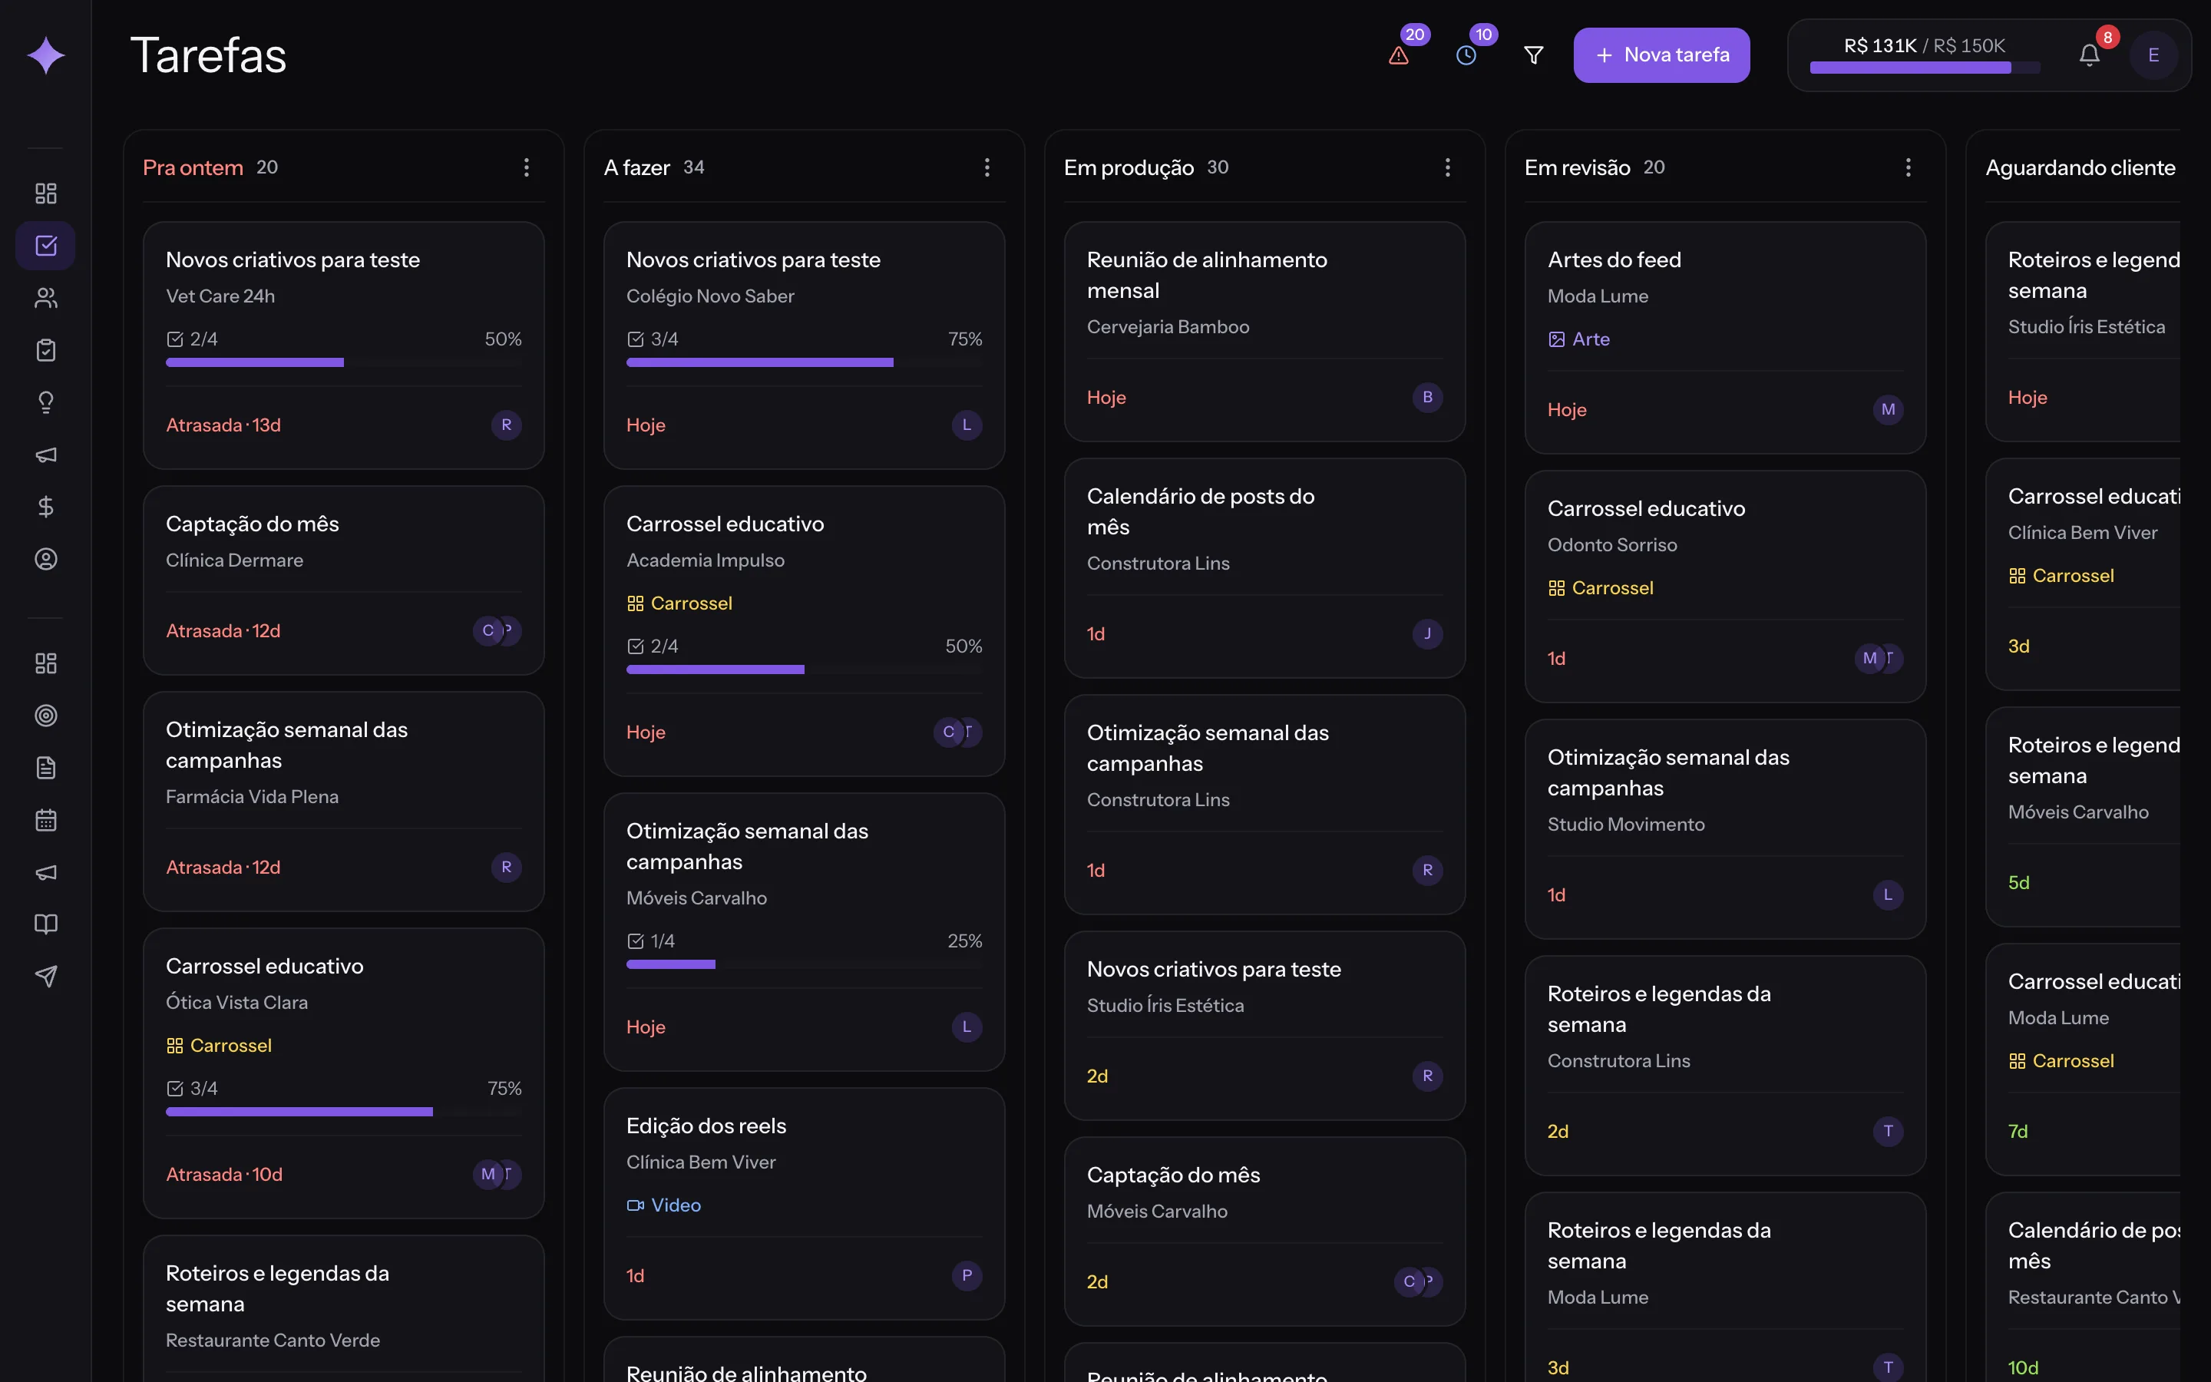Click the 1/4 checklist on Móveis Carvalho card
Screen dimensions: 2211x1382
pos(650,941)
